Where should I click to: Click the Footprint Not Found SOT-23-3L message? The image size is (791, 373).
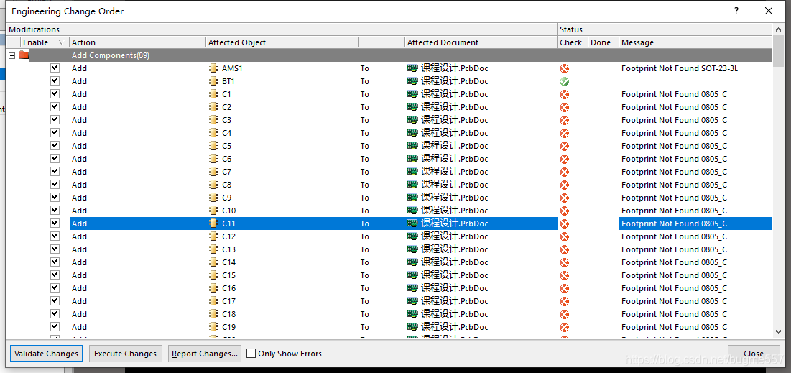(680, 68)
